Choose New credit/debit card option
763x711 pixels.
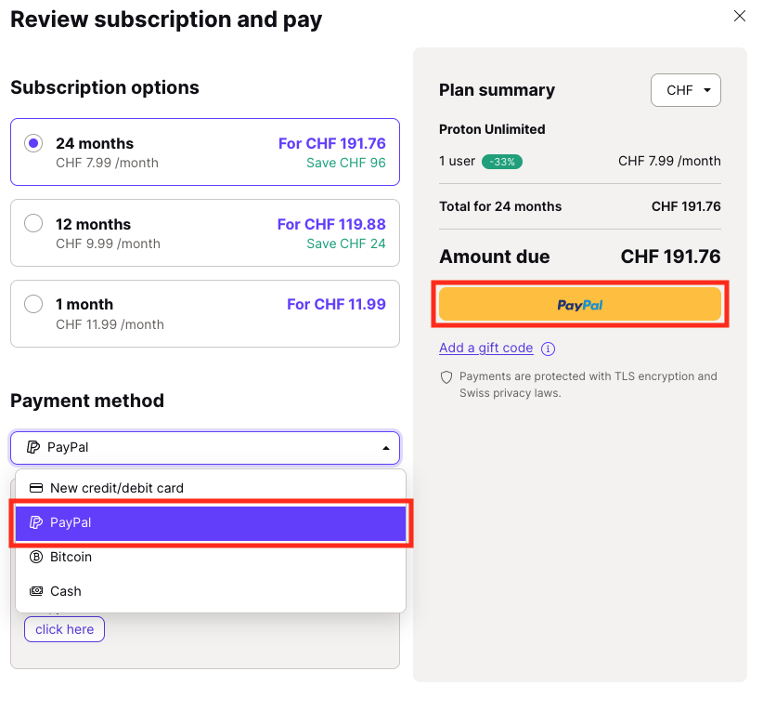[x=211, y=488]
